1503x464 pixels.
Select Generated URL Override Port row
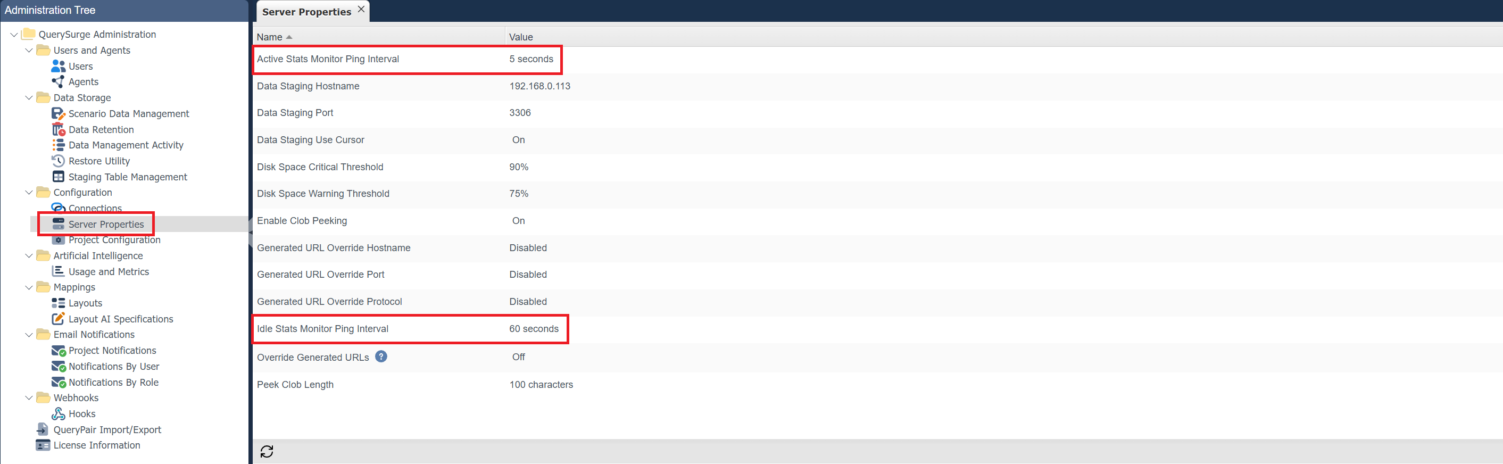click(877, 275)
